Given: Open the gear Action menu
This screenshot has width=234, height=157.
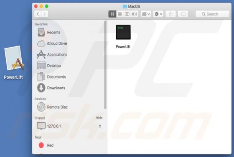Looking at the screenshot, I should 158,14.
